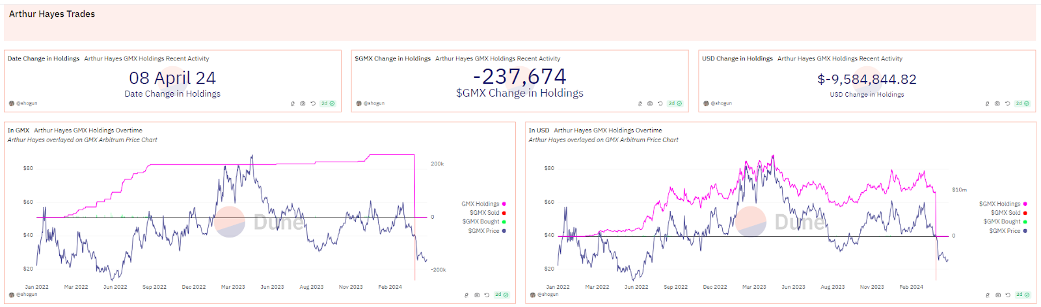Click the -200k axis label in In GMX chart
The image size is (1041, 307).
point(439,269)
